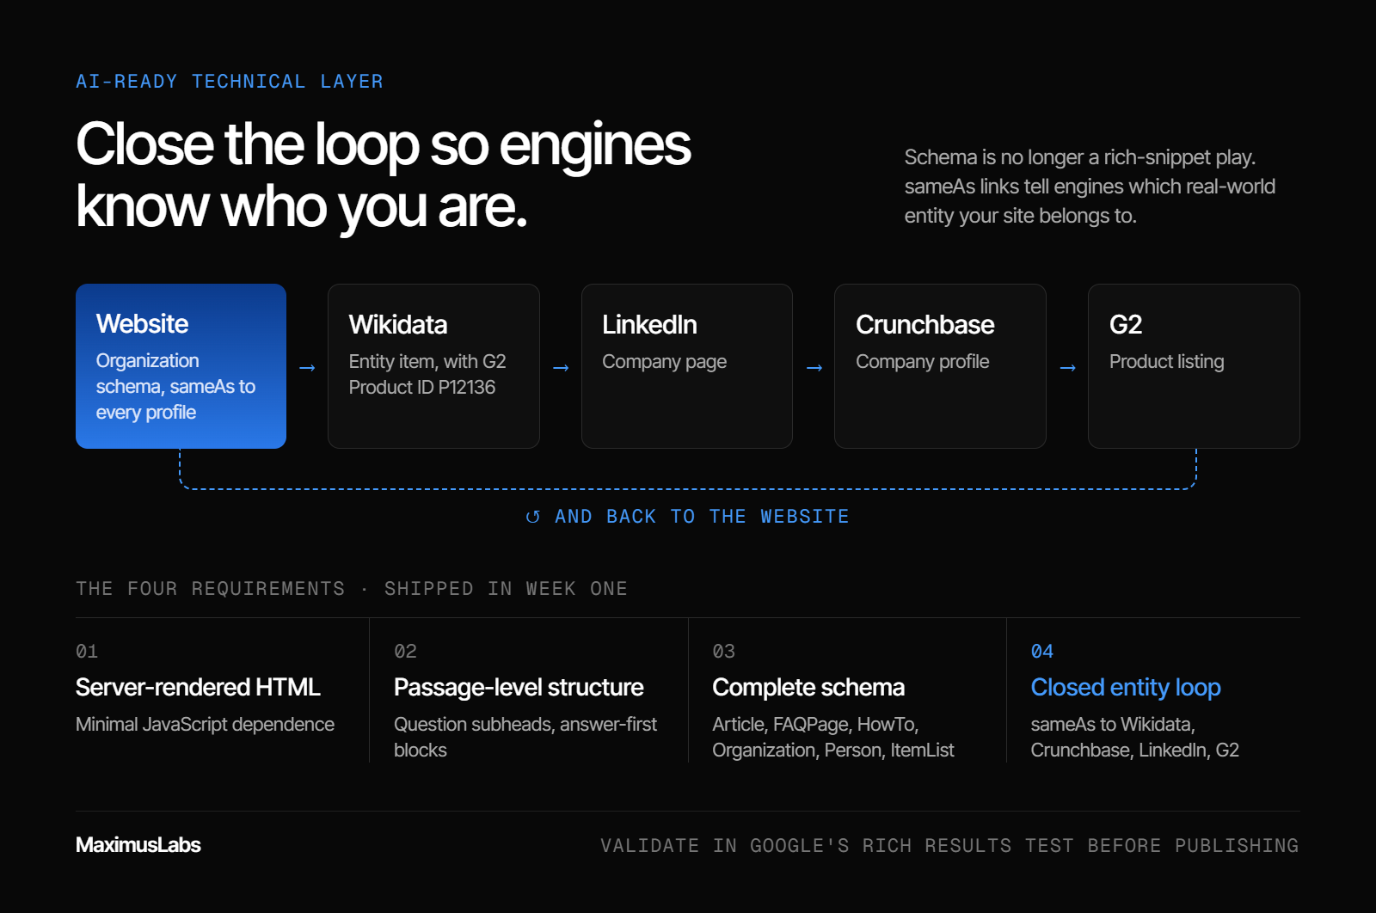
Task: Select the 'Company profile' description
Action: tap(922, 362)
